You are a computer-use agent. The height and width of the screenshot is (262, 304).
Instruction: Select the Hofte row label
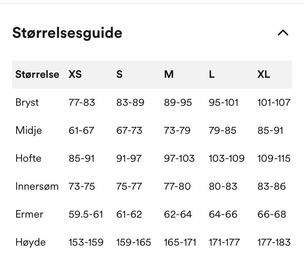click(28, 158)
